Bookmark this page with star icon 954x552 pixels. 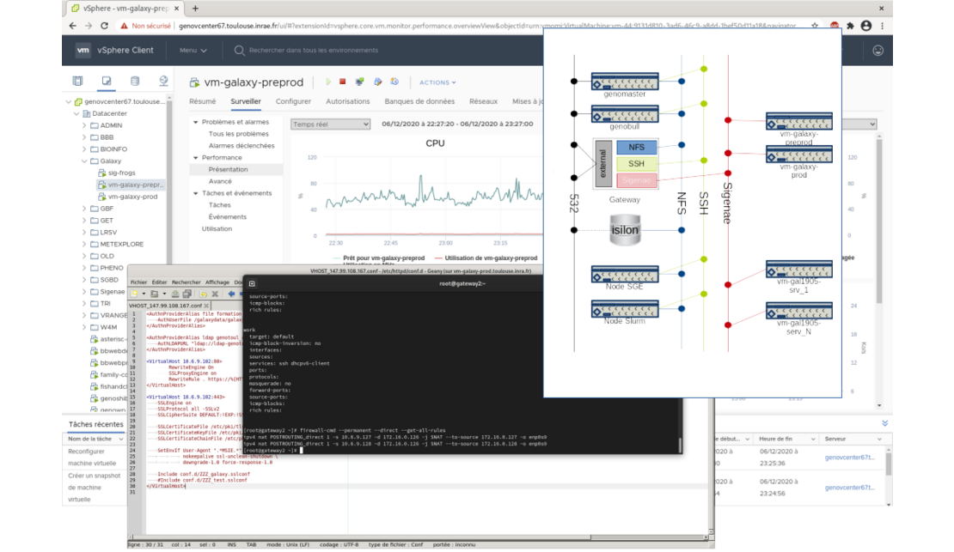pos(815,26)
